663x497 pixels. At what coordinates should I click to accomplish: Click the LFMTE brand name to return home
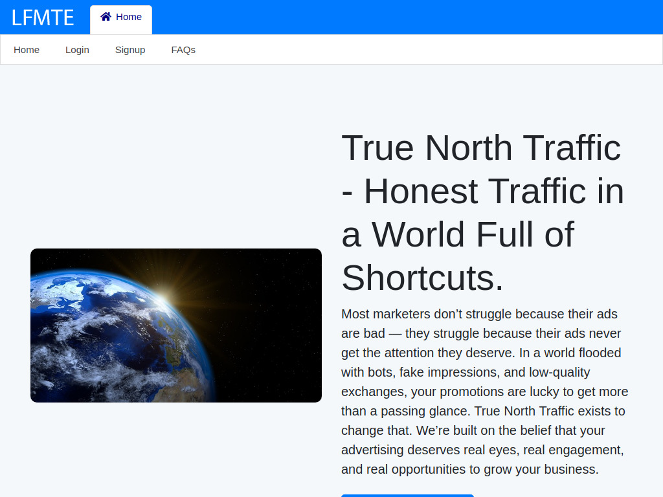pyautogui.click(x=41, y=17)
